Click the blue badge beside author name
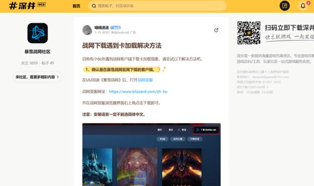This screenshot has width=314, height=186. tap(116, 27)
